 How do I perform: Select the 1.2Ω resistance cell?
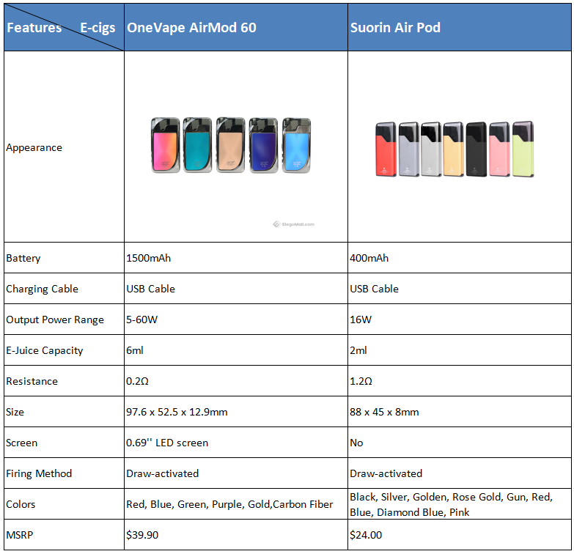coord(460,380)
